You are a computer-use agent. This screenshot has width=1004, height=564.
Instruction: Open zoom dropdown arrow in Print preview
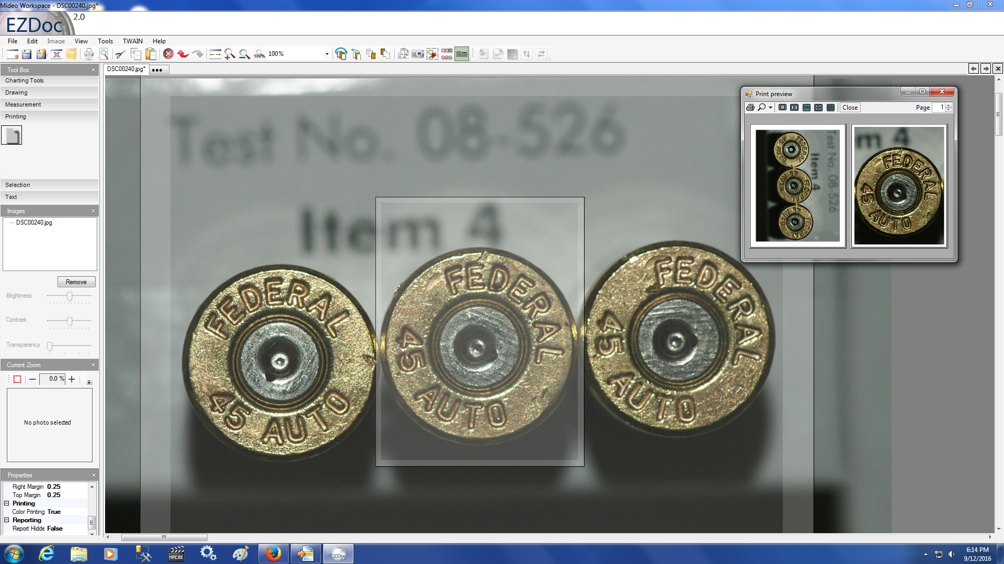click(770, 108)
